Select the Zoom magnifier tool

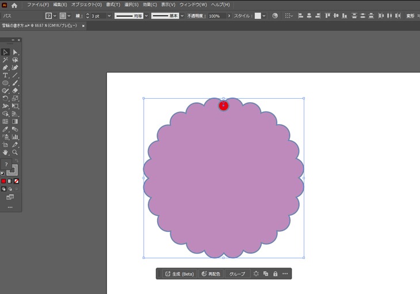(16, 152)
